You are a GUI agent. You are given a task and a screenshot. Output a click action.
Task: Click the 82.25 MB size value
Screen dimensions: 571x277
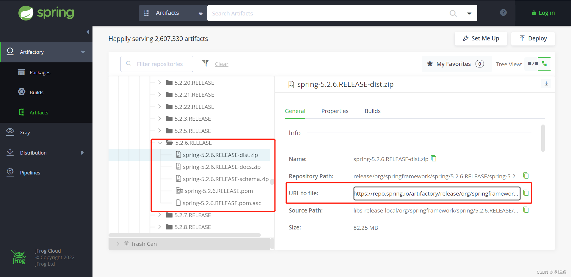[x=365, y=228]
